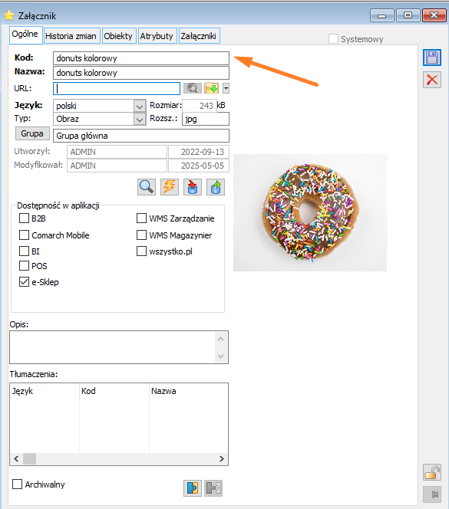The height and width of the screenshot is (509, 449).
Task: Click the padlock icon
Action: pos(432,472)
